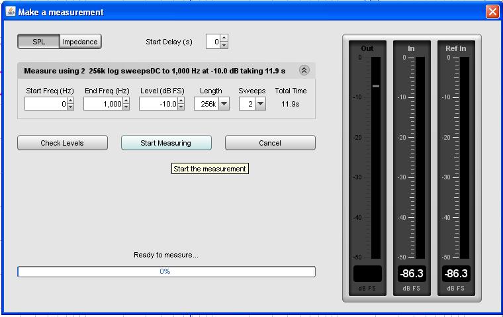Click the measurement summary header text
503x317 pixels.
pyautogui.click(x=155, y=71)
